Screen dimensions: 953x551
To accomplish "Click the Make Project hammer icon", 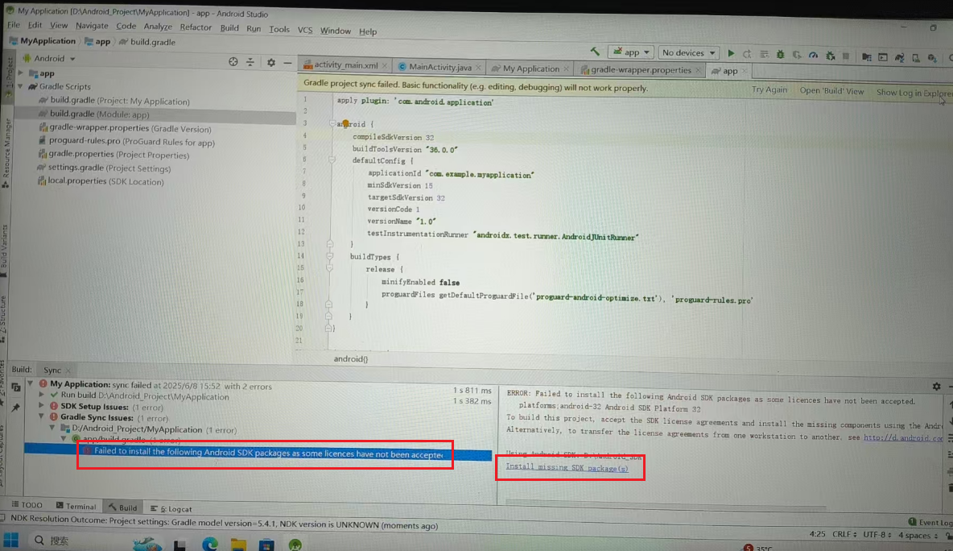I will click(x=594, y=52).
